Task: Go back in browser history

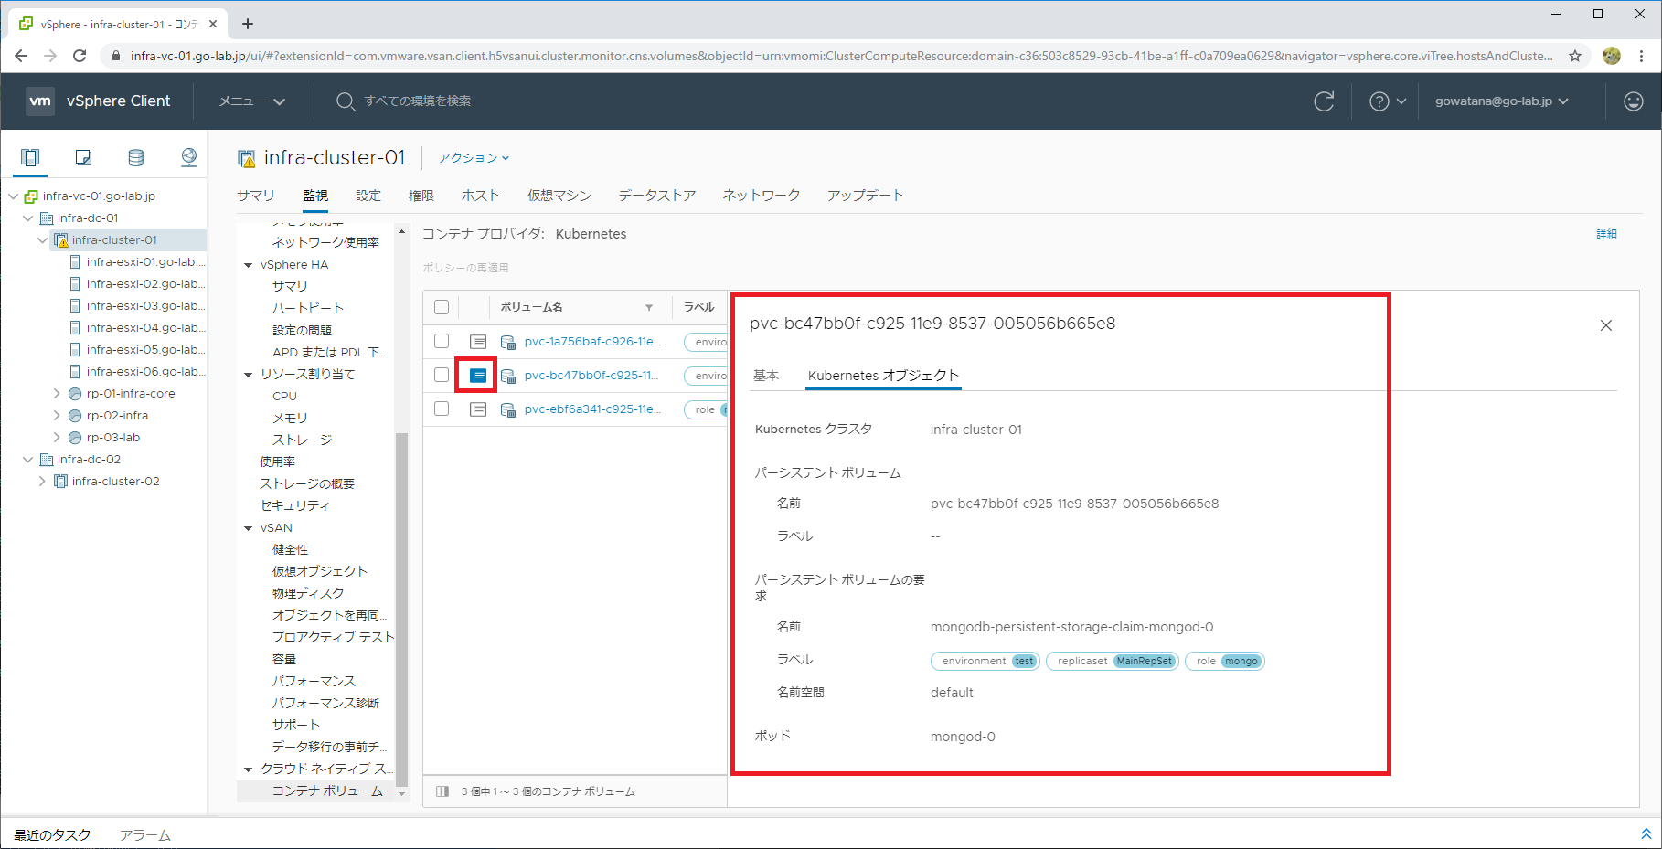Action: pos(21,56)
